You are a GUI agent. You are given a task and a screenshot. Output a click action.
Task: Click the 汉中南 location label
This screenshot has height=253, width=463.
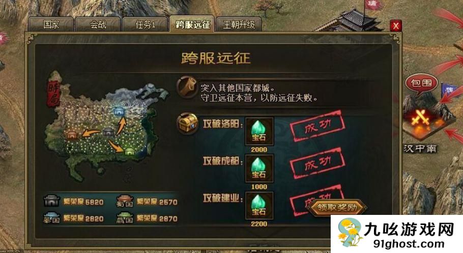[x=420, y=148]
